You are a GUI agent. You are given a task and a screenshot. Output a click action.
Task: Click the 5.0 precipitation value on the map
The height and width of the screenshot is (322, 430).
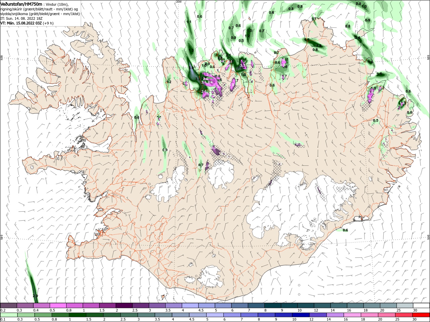click(191, 68)
